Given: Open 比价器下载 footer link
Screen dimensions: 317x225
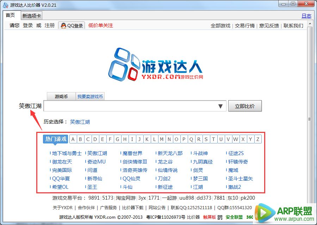Looking at the screenshot, I should pyautogui.click(x=133, y=208).
